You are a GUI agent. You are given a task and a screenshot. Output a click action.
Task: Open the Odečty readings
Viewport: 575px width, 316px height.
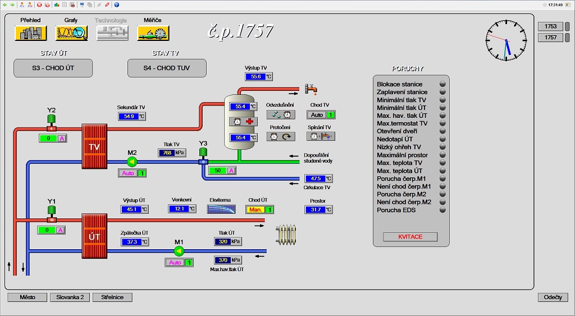tap(553, 297)
